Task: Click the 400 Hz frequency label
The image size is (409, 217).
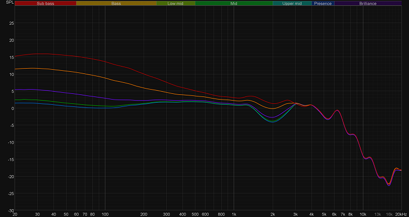Action: pyautogui.click(x=182, y=214)
